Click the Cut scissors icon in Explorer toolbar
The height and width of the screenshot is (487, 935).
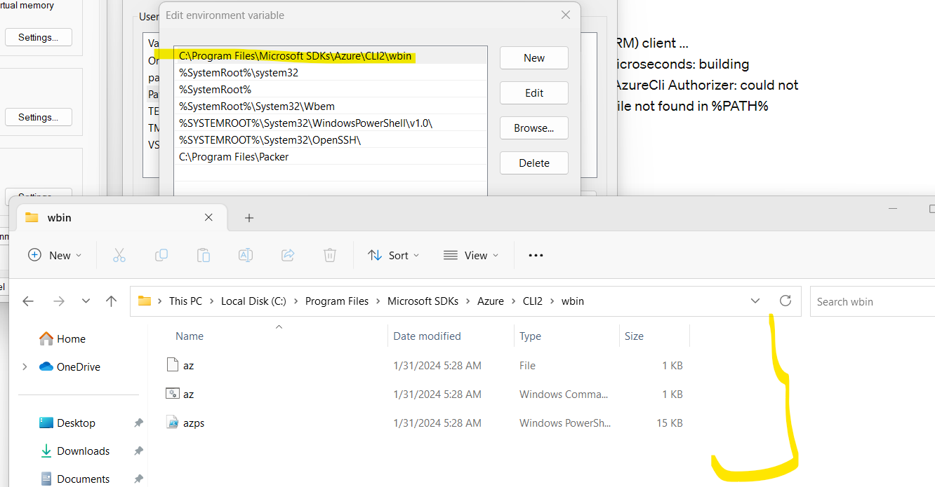point(119,256)
